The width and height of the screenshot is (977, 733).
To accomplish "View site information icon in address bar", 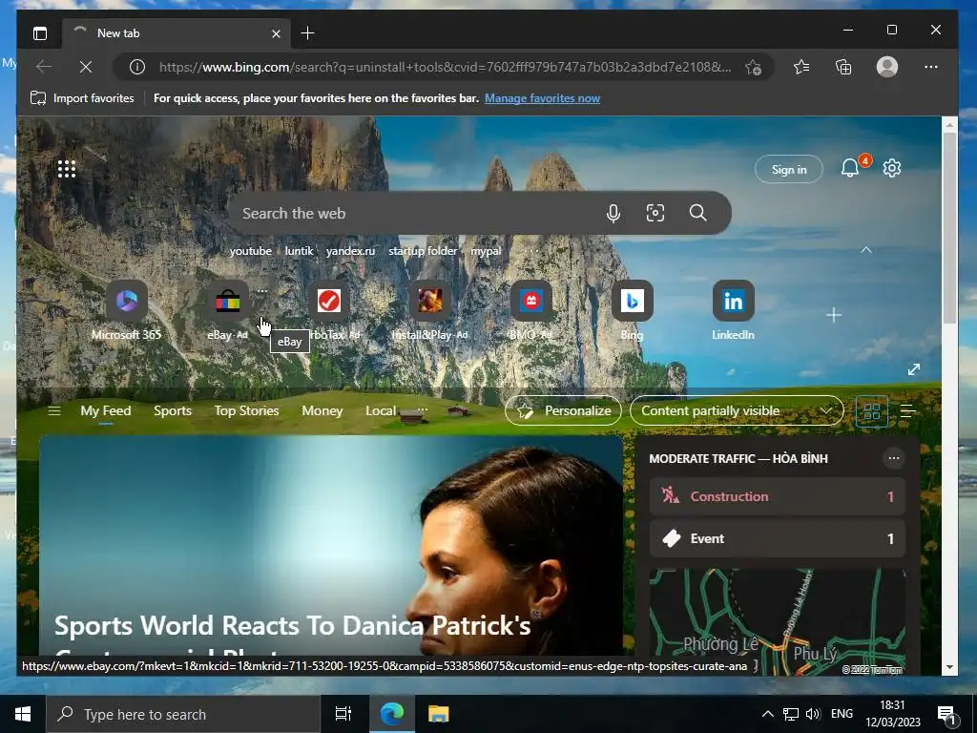I will 137,67.
